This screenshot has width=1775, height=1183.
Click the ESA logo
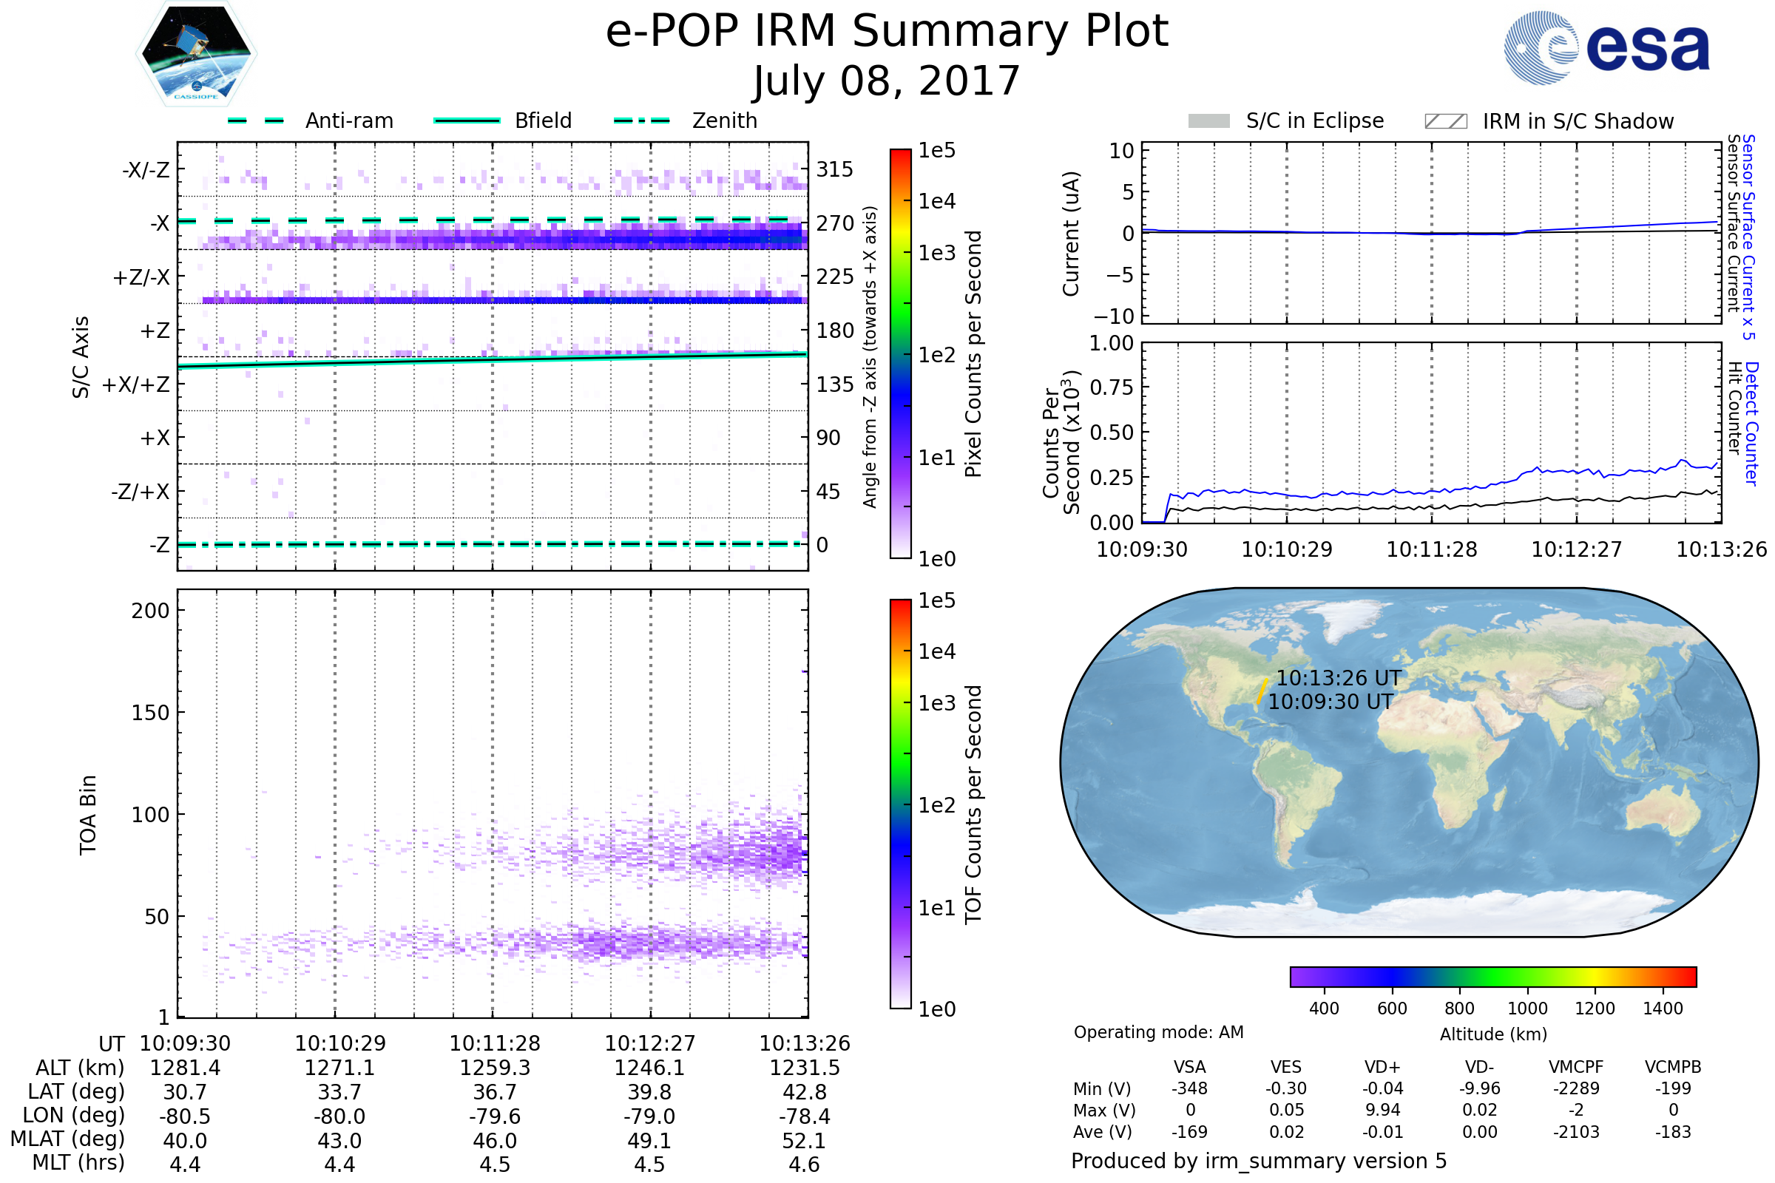[1606, 47]
